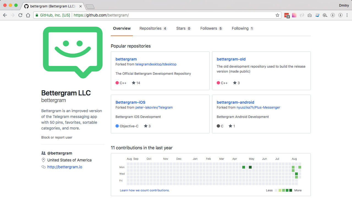Click the first download-arrow extension icon
The width and height of the screenshot is (352, 198).
(x=332, y=15)
